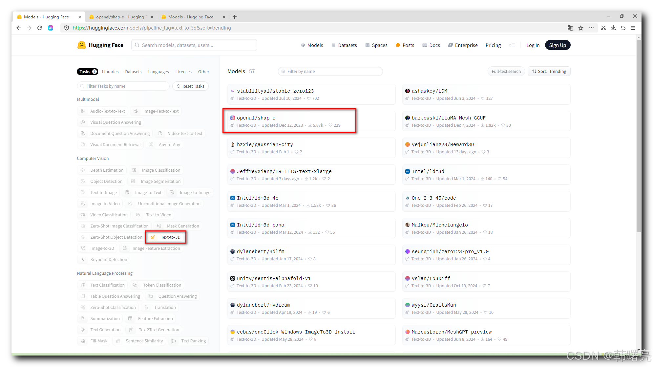This screenshot has width=653, height=367.
Task: Switch to the openai/shap-e browser tab
Action: pyautogui.click(x=120, y=17)
